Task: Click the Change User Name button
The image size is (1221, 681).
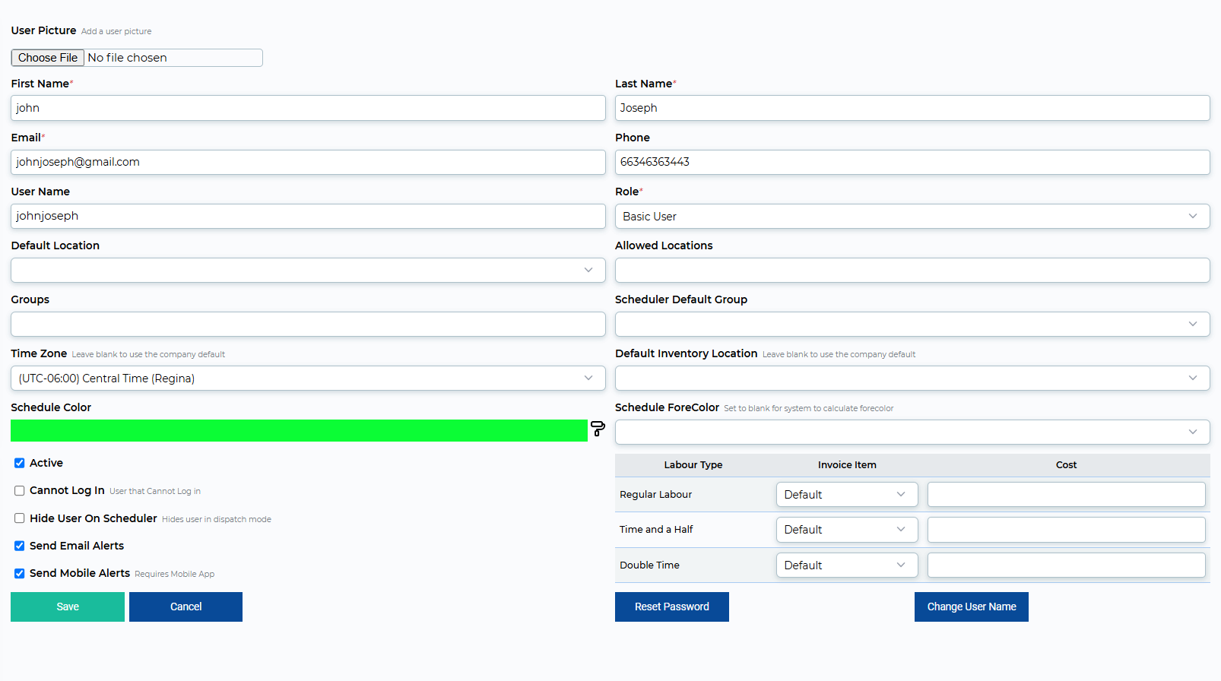Action: click(972, 607)
